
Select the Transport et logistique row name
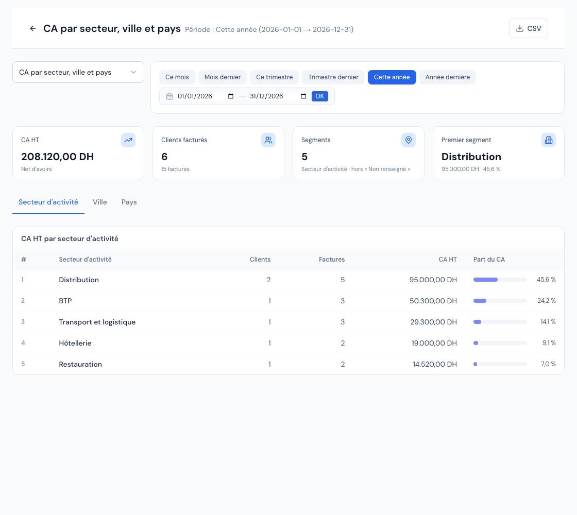click(97, 322)
